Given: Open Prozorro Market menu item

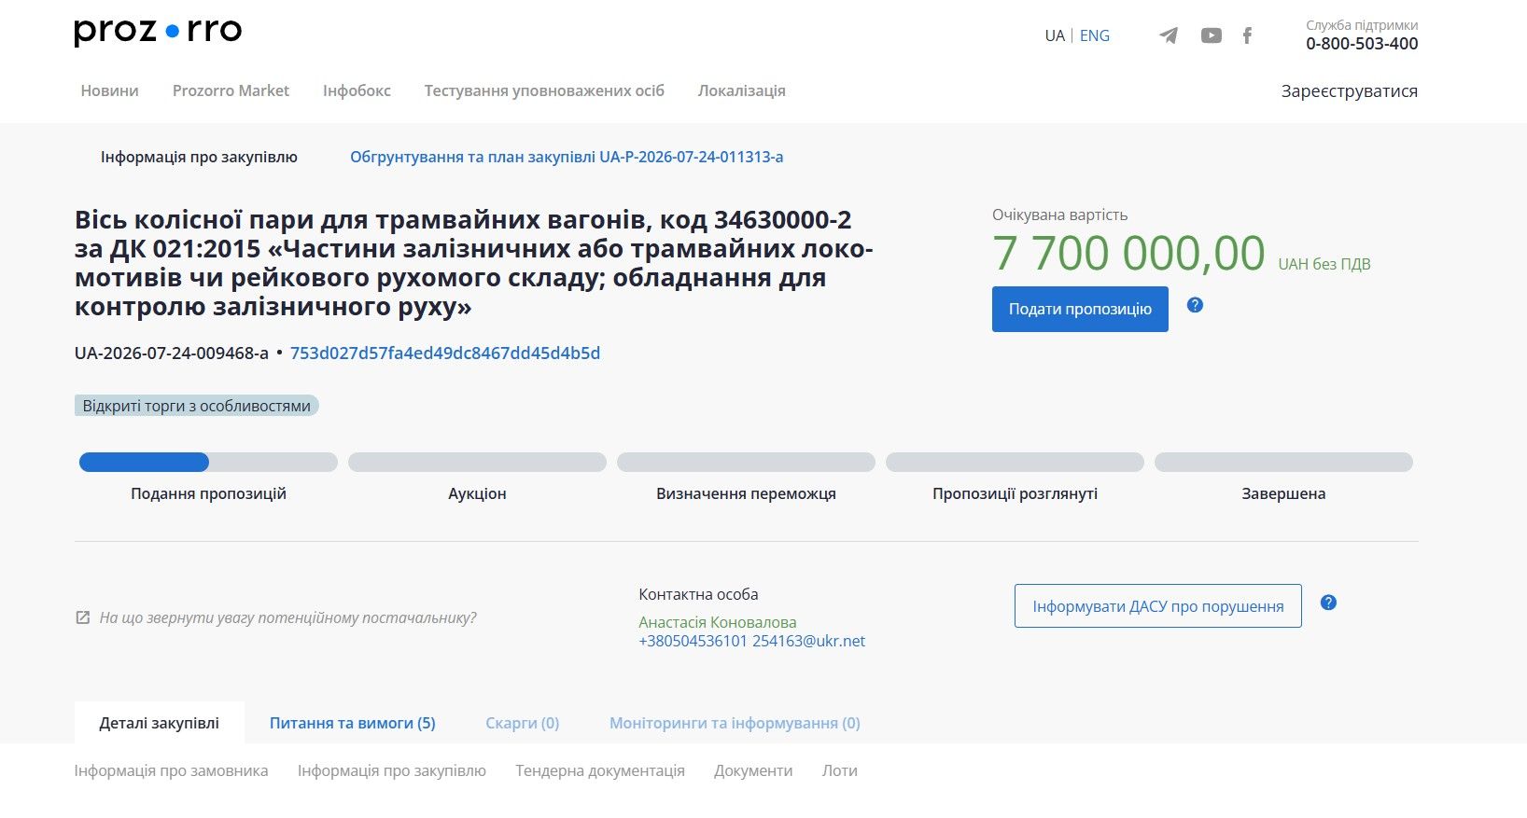Looking at the screenshot, I should pyautogui.click(x=231, y=90).
